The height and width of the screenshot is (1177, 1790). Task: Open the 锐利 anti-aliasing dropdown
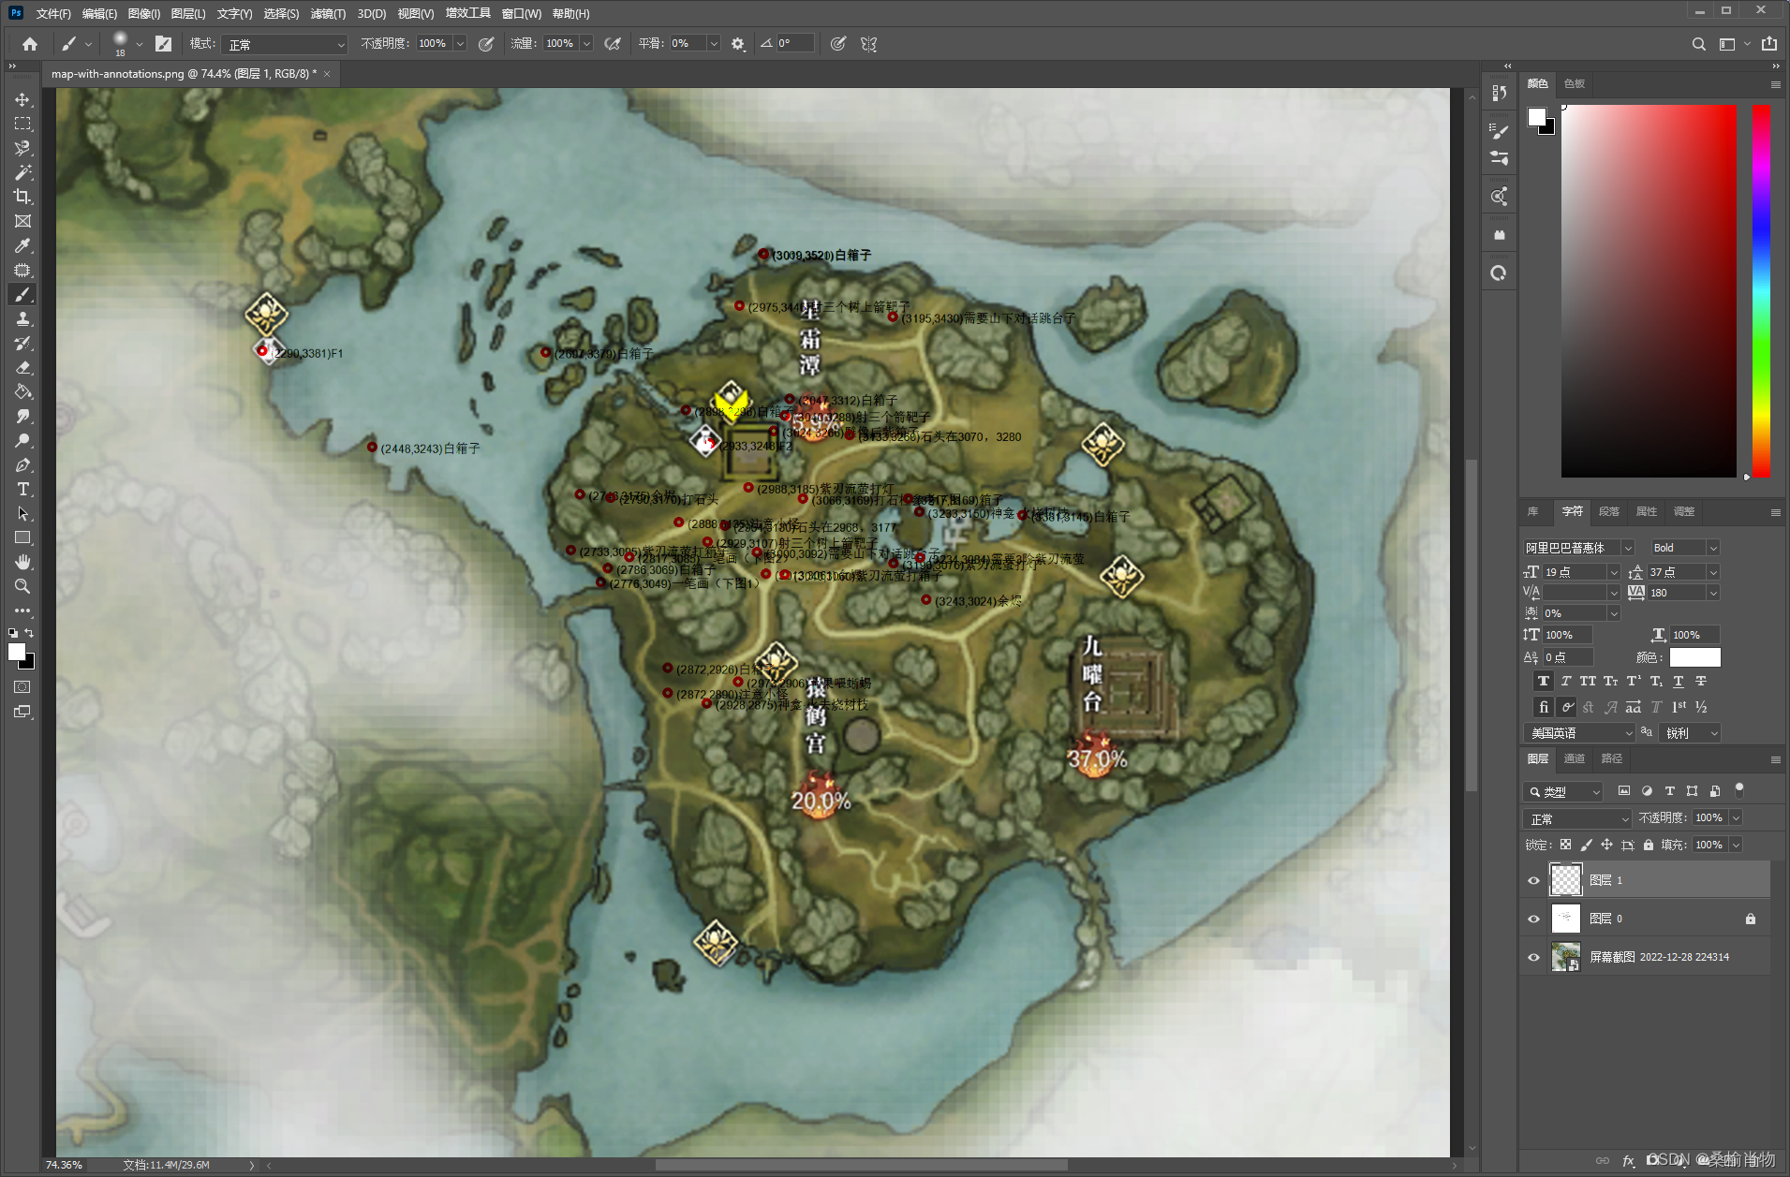click(x=1690, y=733)
